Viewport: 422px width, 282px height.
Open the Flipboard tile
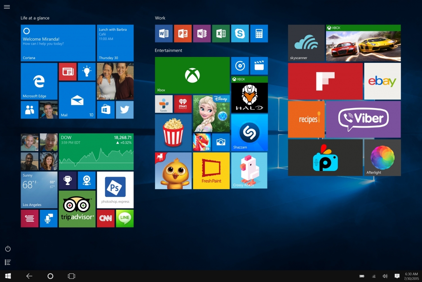point(326,81)
